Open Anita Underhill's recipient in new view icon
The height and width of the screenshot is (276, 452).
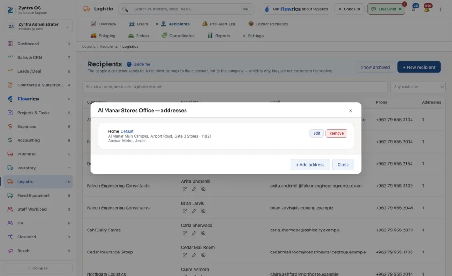[185, 189]
